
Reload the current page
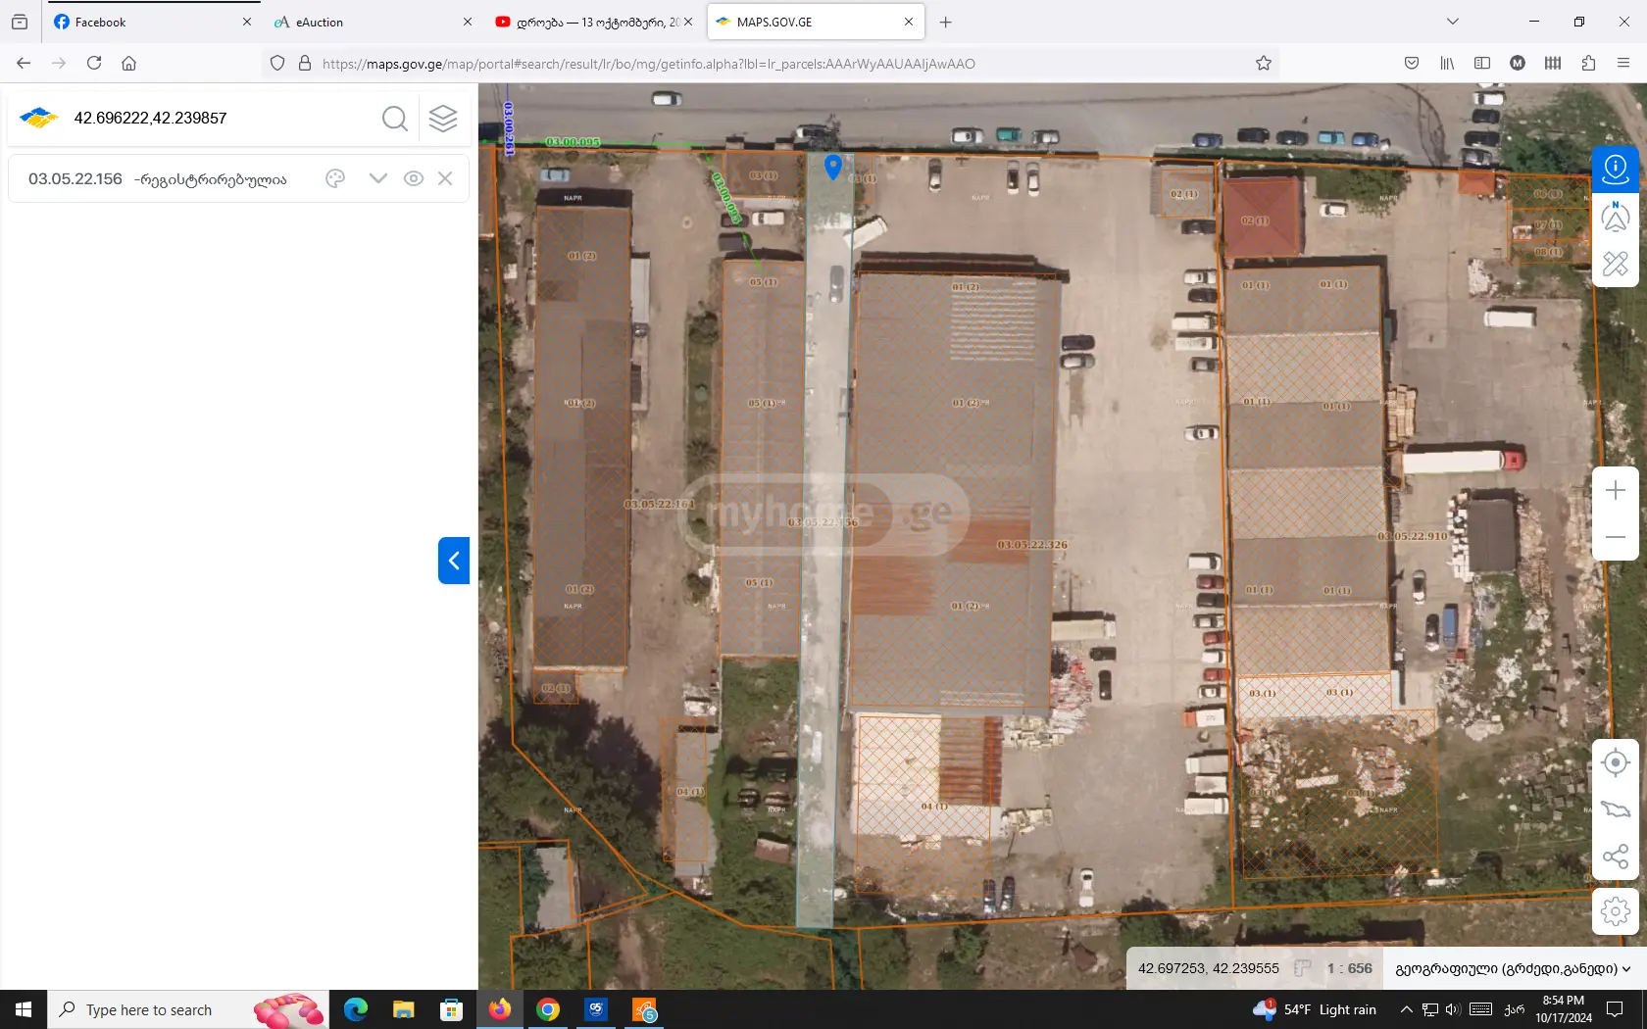point(94,63)
